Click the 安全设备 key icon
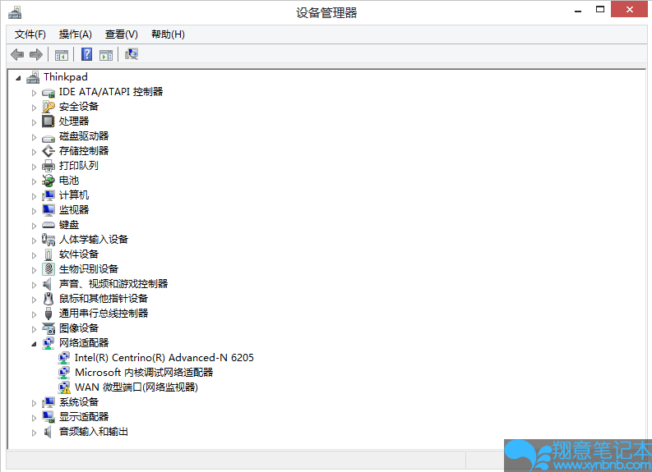This screenshot has height=472, width=652. (49, 107)
